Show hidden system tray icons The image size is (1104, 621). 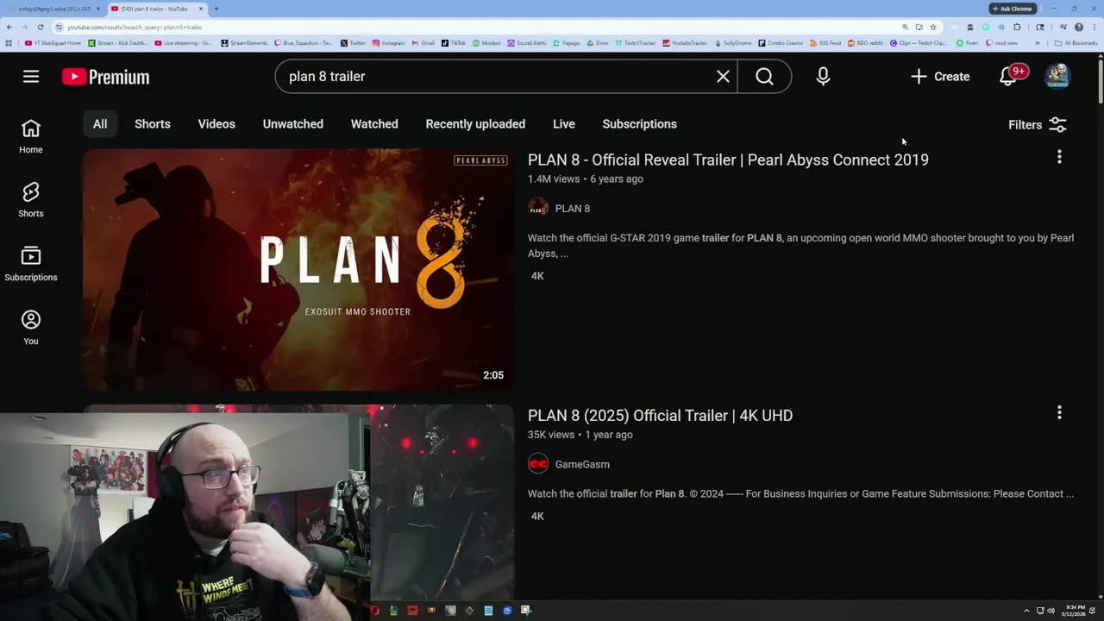(1026, 611)
